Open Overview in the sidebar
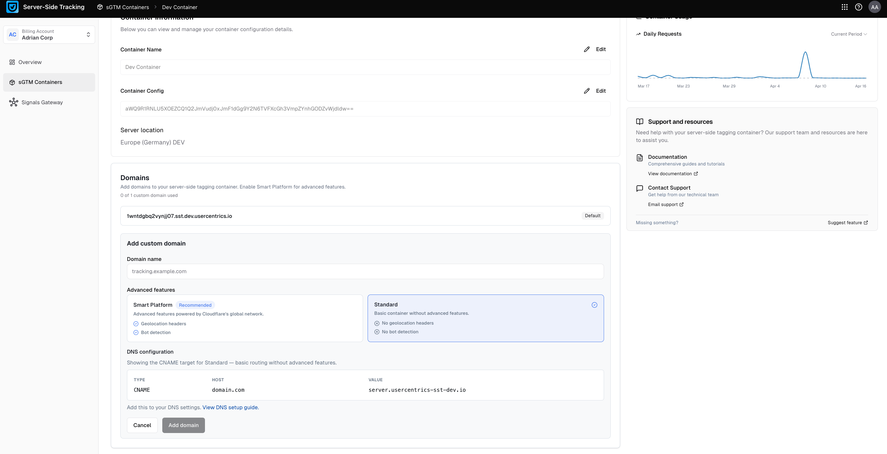This screenshot has height=454, width=887. (x=30, y=62)
